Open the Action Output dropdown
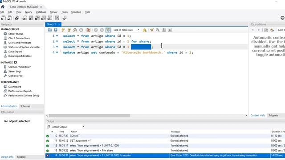 coord(68,127)
